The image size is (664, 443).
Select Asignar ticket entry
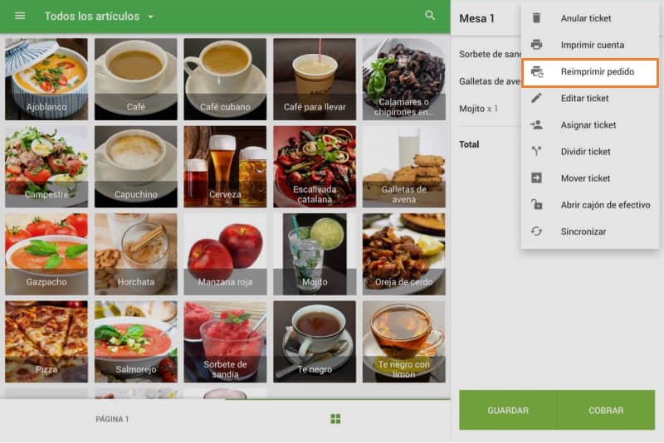590,124
